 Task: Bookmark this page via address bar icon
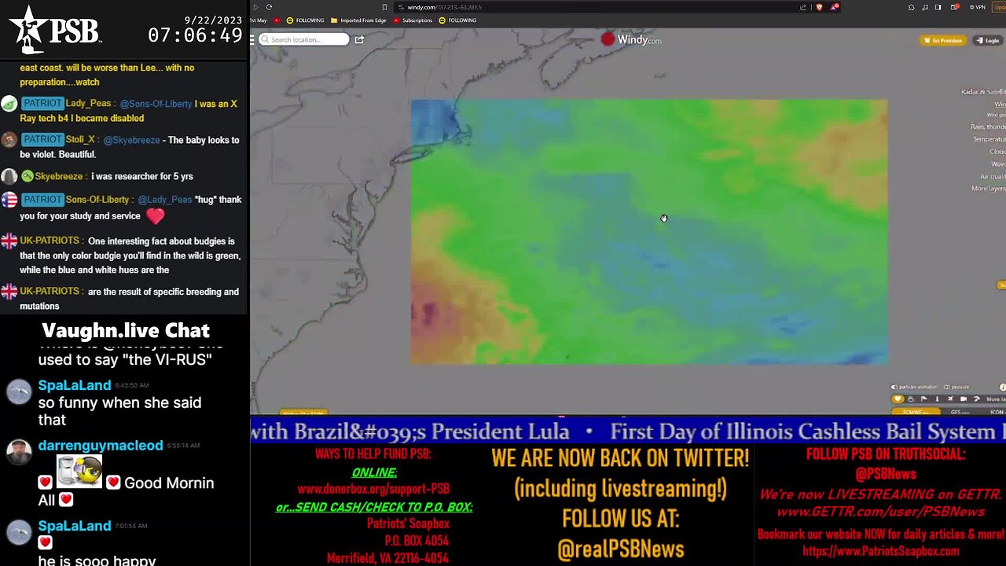click(384, 7)
